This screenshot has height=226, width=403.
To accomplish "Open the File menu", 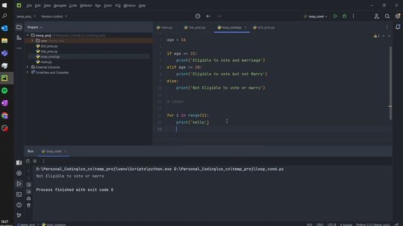I will (29, 6).
